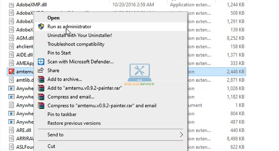Click the Microsoft Defender shield icon
Viewport: 279px width, 151px height.
coord(41,62)
